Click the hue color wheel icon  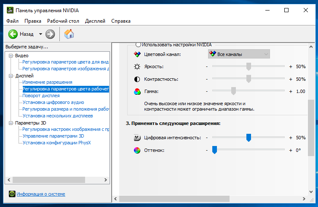click(x=137, y=150)
